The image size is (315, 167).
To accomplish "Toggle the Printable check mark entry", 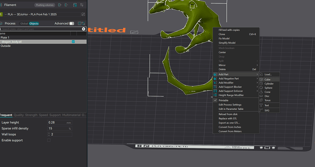I will [x=215, y=100].
